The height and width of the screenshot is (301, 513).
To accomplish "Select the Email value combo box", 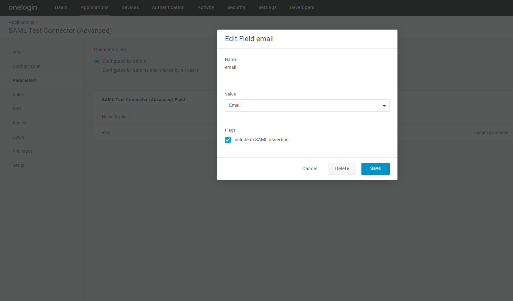I will [307, 105].
